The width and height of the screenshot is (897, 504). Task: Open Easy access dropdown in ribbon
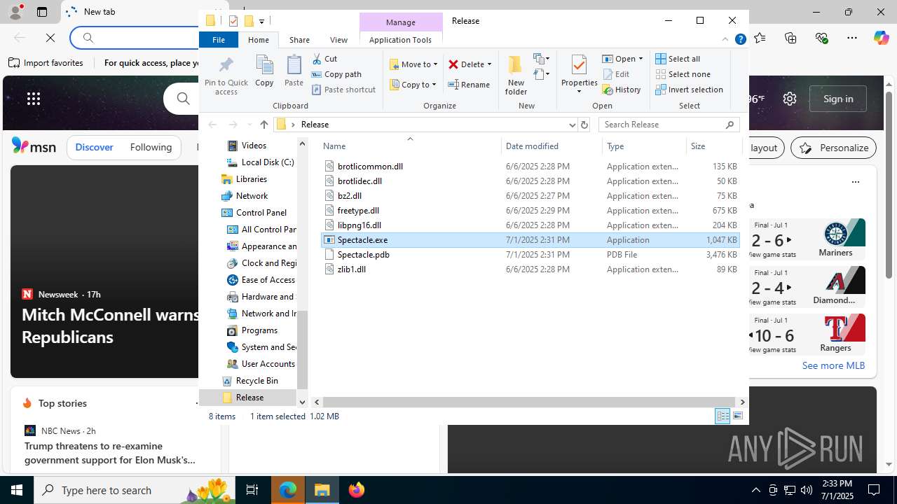click(541, 73)
